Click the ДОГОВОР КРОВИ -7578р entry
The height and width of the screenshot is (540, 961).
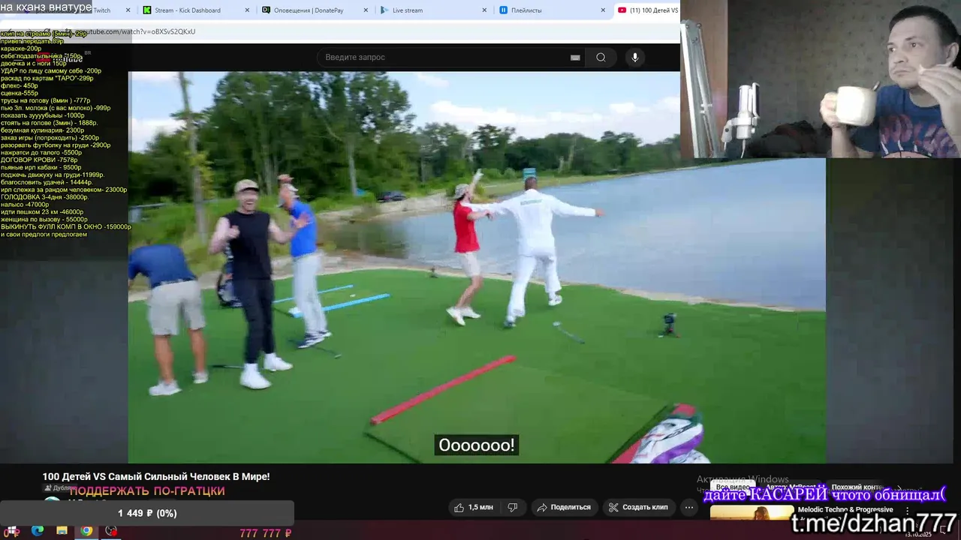pyautogui.click(x=39, y=160)
